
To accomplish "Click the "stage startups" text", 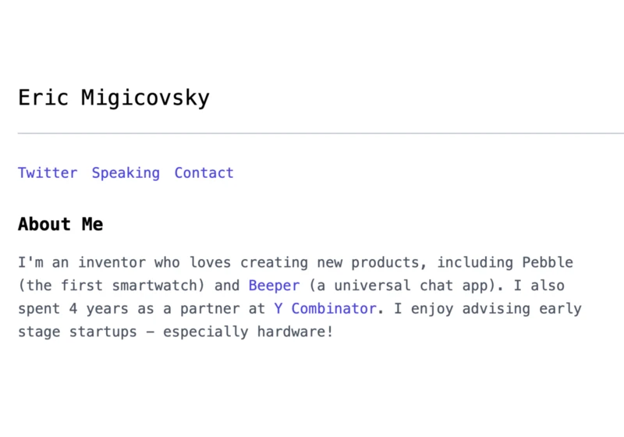I will [77, 332].
